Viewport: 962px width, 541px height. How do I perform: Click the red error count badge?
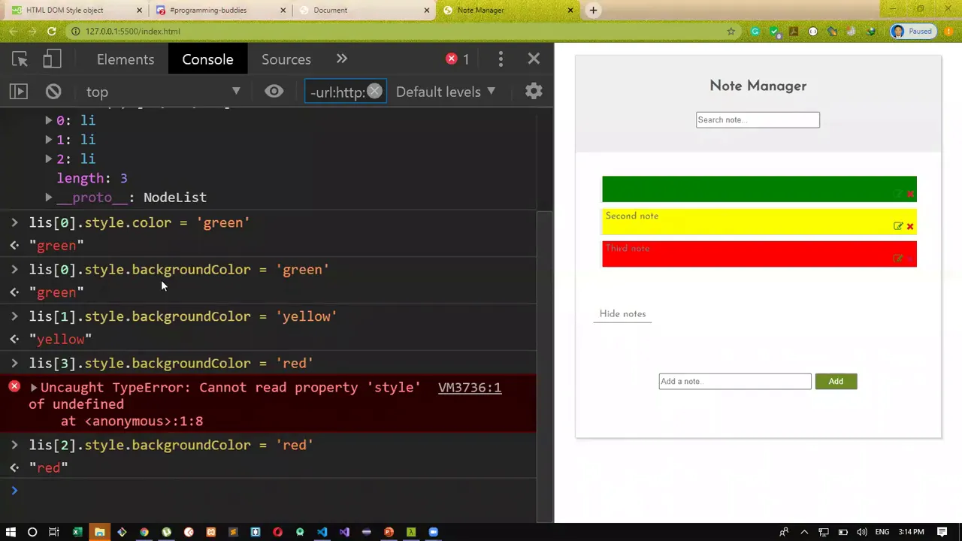pyautogui.click(x=458, y=59)
